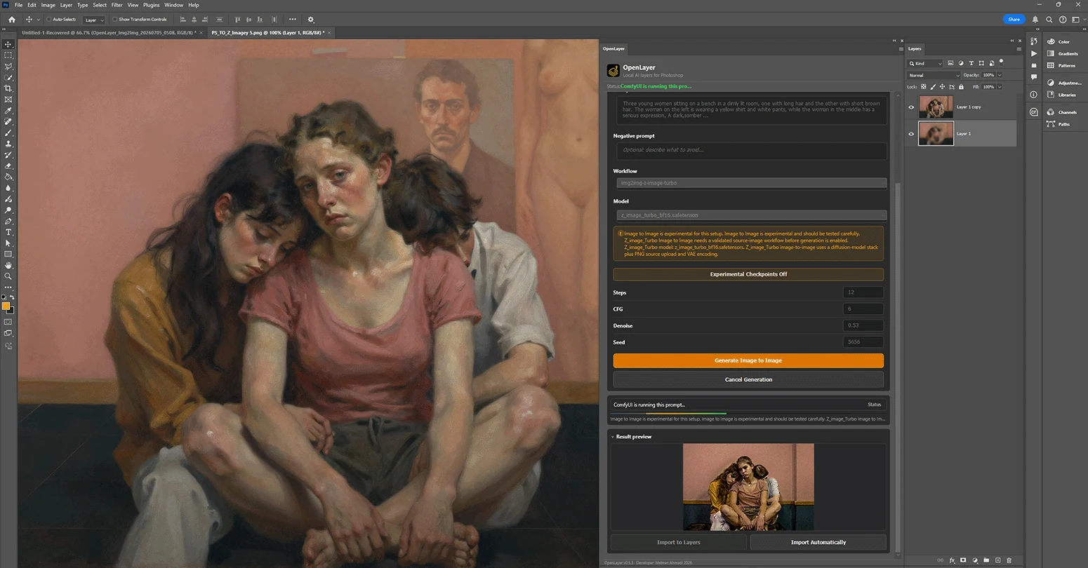This screenshot has height=568, width=1088.
Task: Select the Frame tool
Action: click(8, 100)
